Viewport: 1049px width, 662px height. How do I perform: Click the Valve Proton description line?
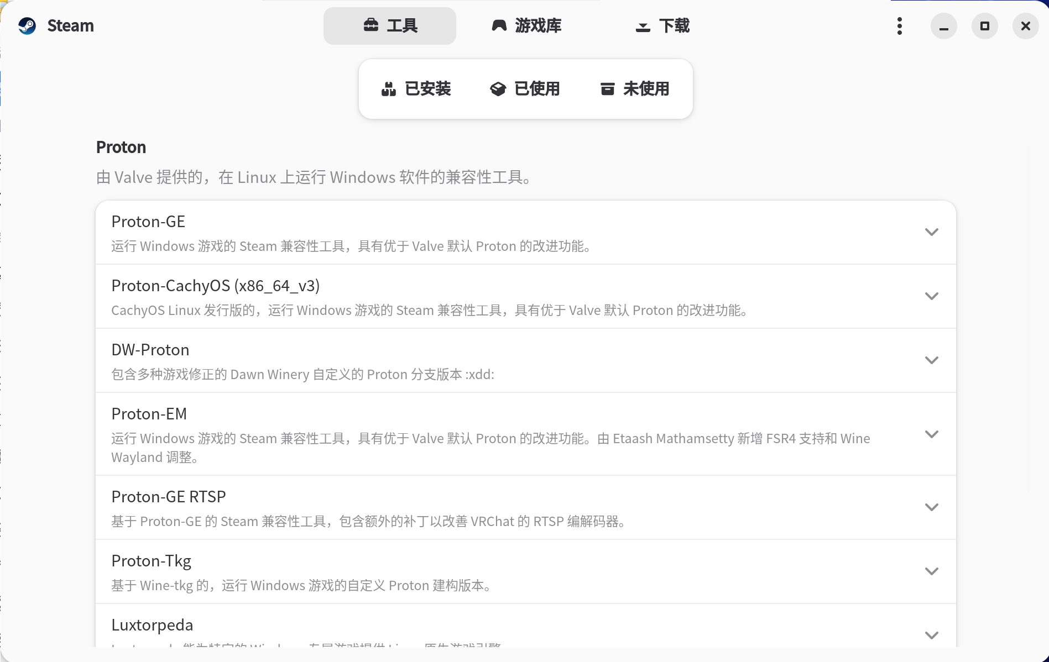coord(314,177)
